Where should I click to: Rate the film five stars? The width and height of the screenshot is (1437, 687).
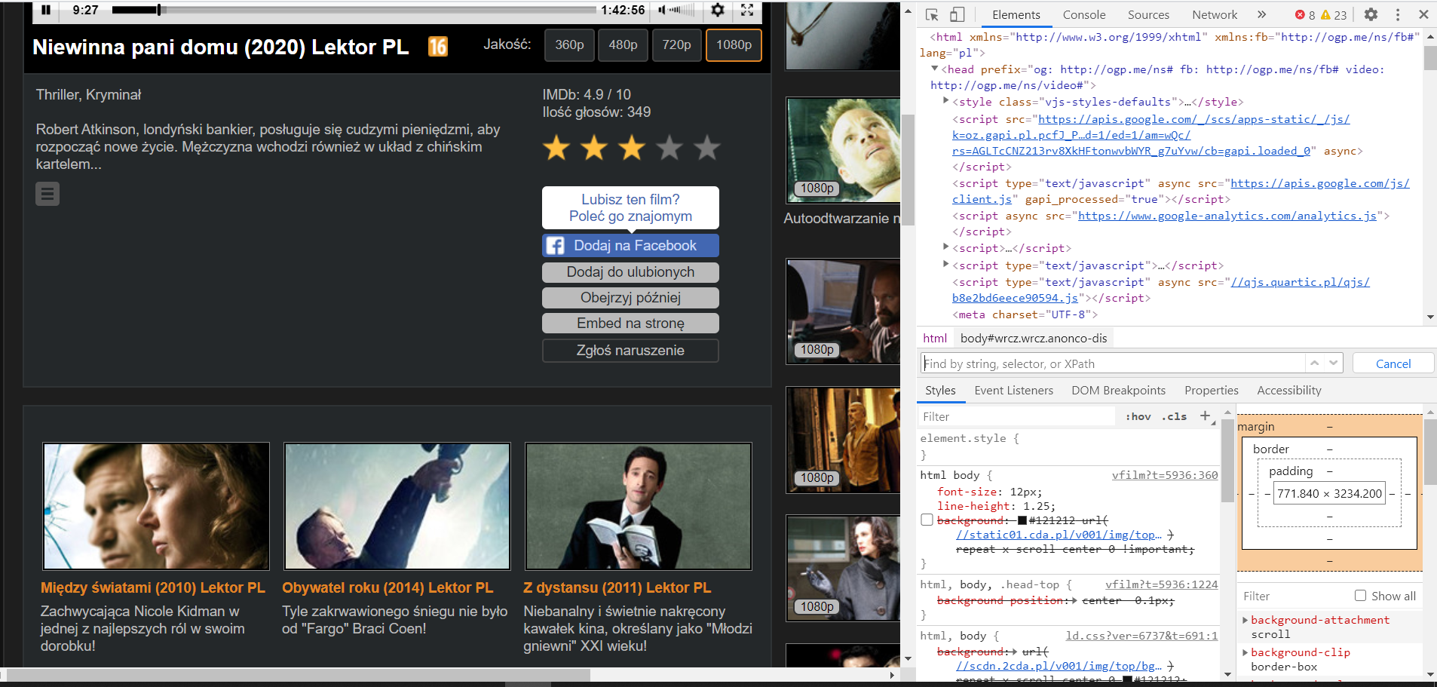707,148
